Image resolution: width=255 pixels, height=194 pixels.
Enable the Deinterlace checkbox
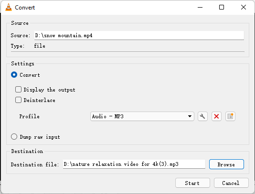[18, 100]
